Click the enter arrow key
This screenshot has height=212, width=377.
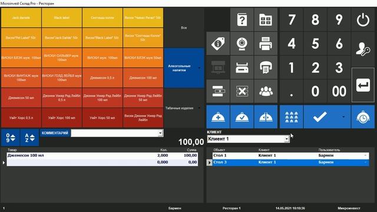pos(363,85)
